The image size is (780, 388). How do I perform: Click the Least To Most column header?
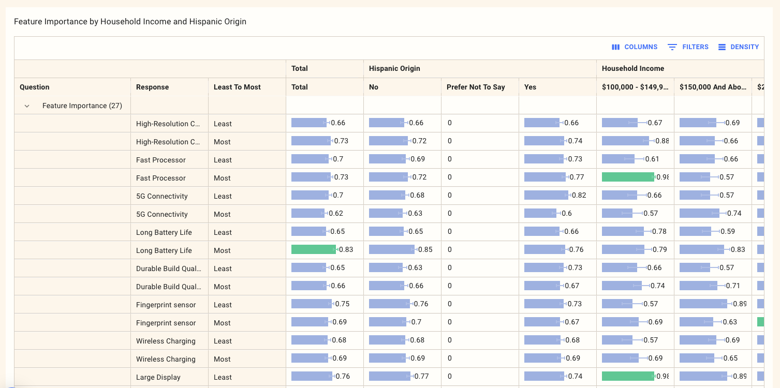(x=237, y=87)
